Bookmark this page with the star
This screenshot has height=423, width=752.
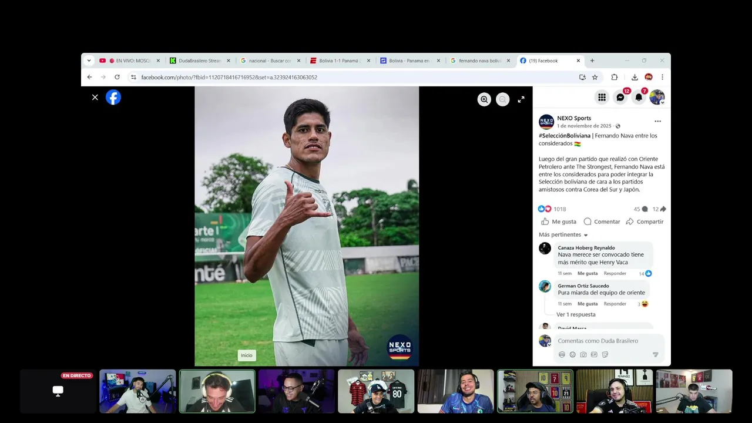coord(595,77)
